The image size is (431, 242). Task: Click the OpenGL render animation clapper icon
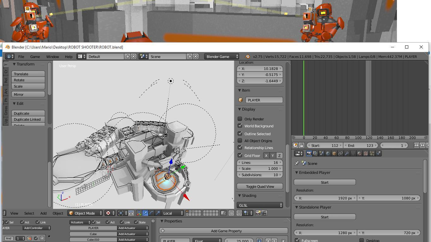point(264,213)
